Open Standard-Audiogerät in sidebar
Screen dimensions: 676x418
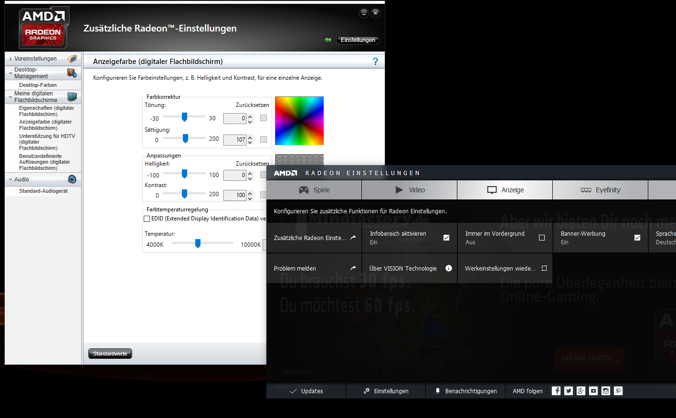(43, 191)
